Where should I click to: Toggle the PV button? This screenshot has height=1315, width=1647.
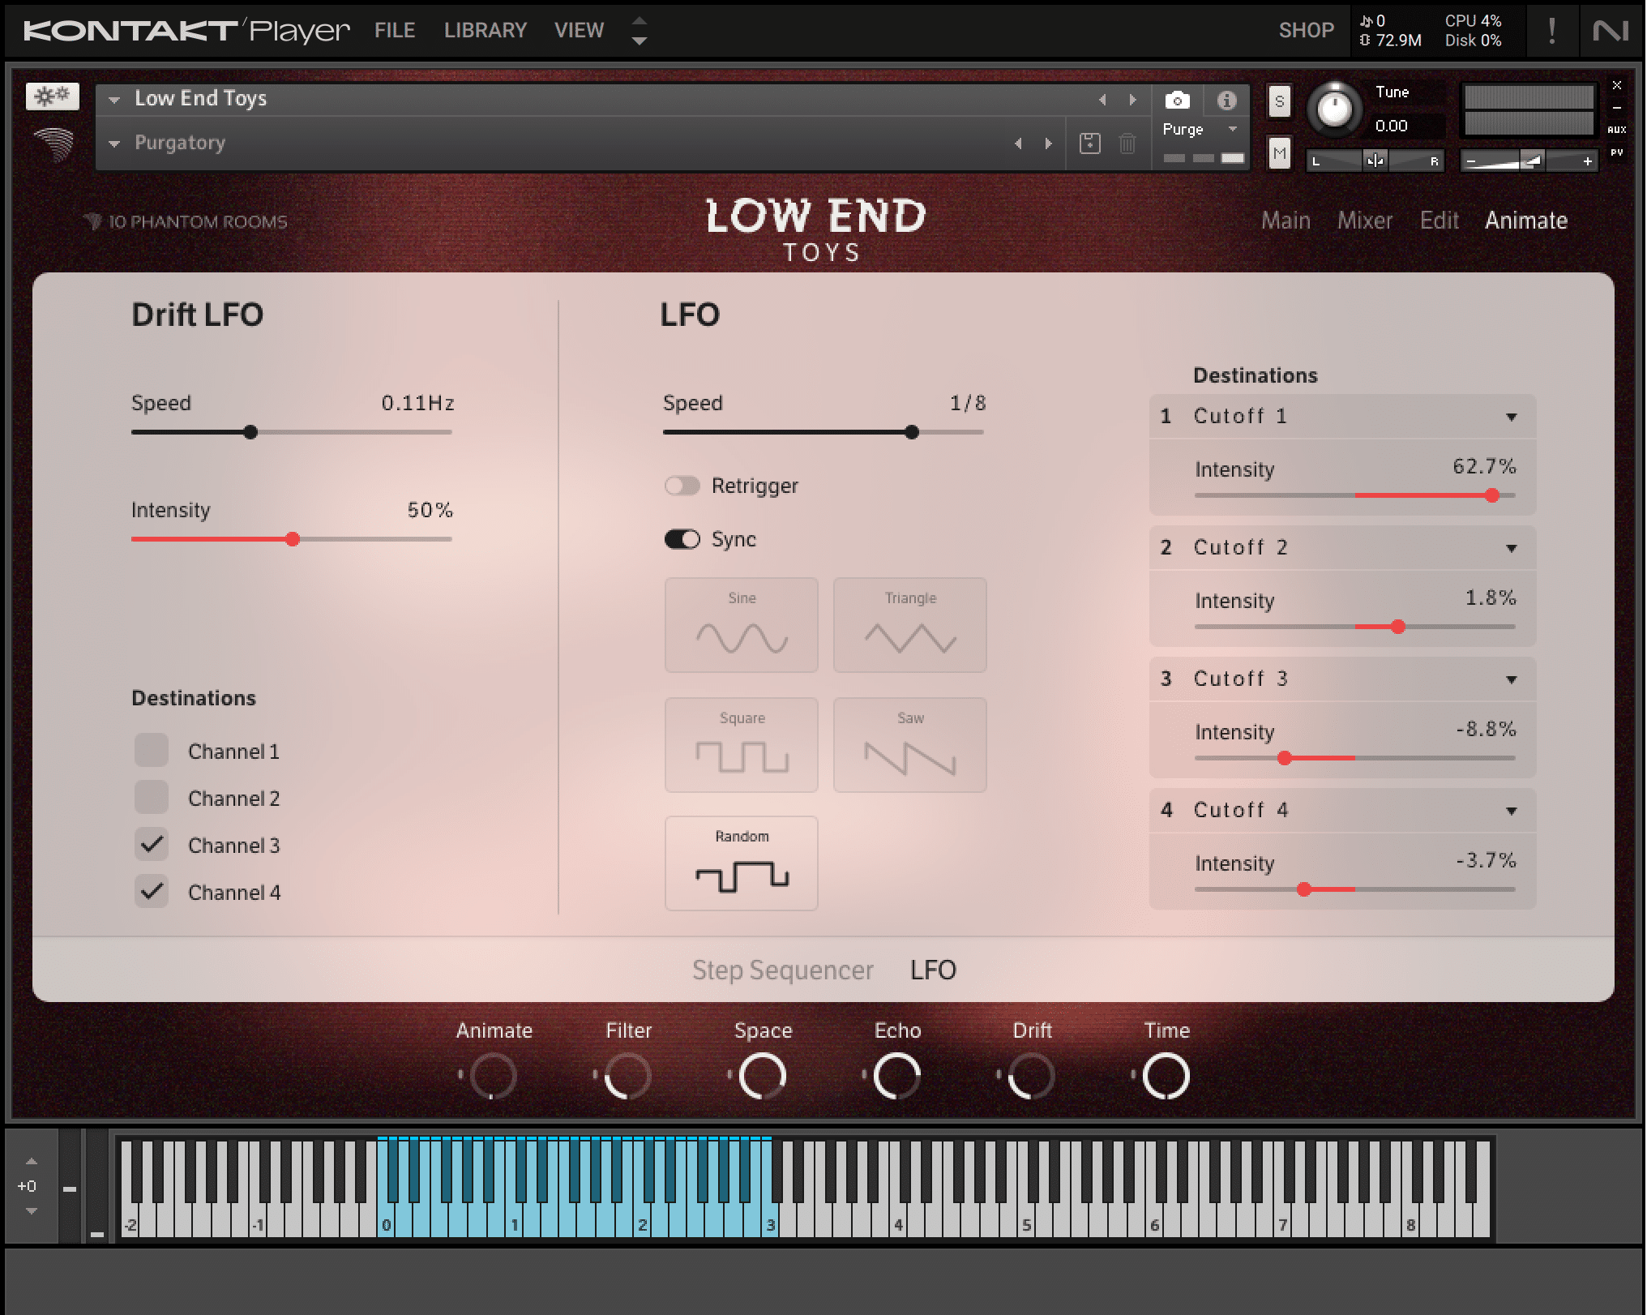click(1616, 152)
